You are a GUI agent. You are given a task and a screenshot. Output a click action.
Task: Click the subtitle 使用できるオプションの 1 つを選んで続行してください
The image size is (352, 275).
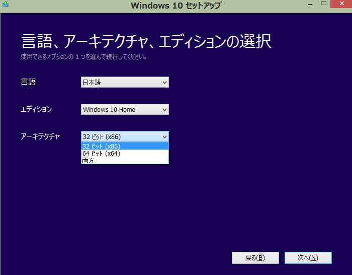[84, 56]
